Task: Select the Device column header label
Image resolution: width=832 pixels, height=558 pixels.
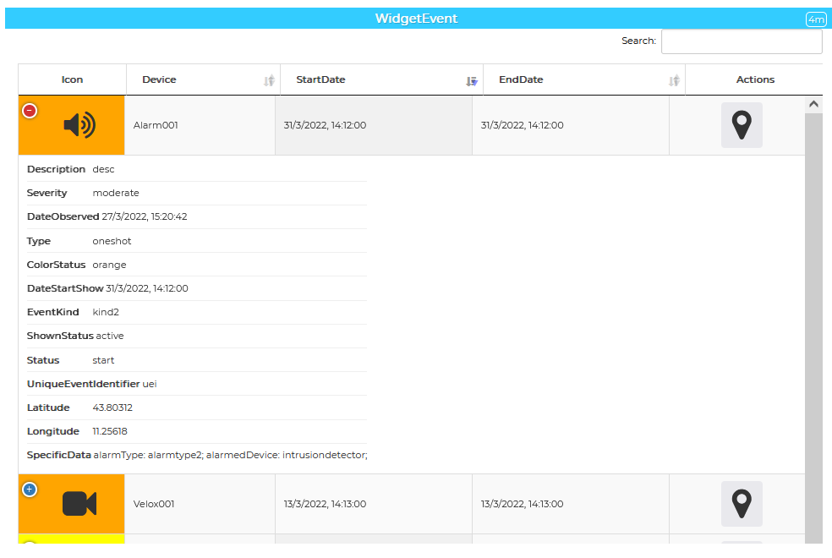Action: click(x=159, y=79)
